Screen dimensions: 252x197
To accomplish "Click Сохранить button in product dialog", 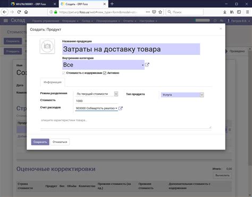I will pyautogui.click(x=40, y=142).
